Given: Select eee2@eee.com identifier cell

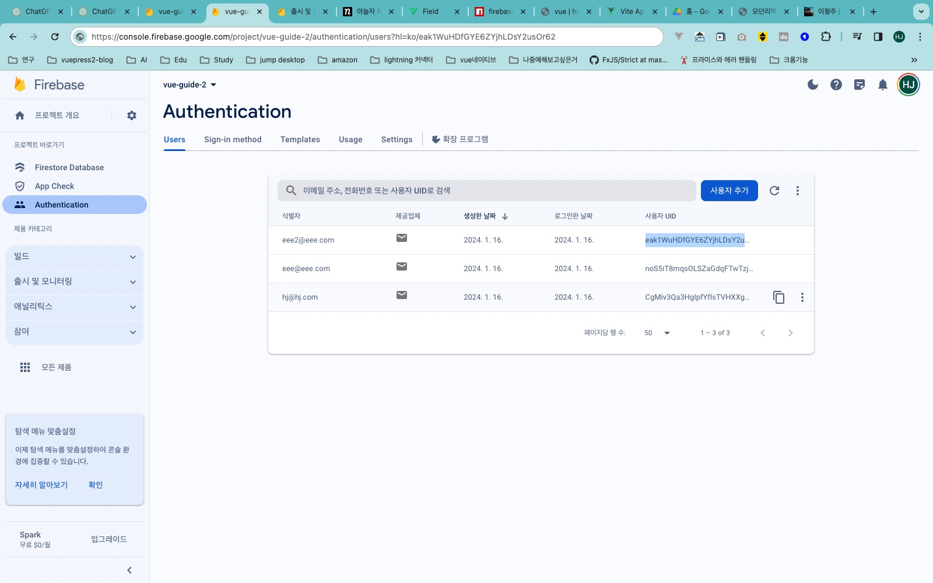Looking at the screenshot, I should pos(308,240).
